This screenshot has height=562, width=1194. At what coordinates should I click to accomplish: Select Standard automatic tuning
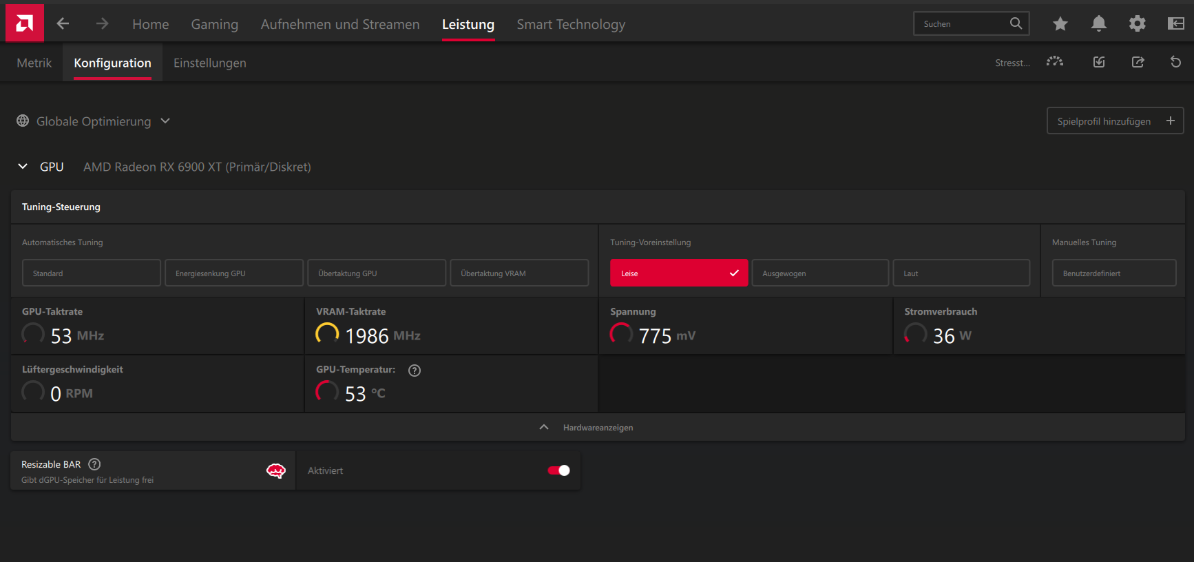(x=92, y=273)
